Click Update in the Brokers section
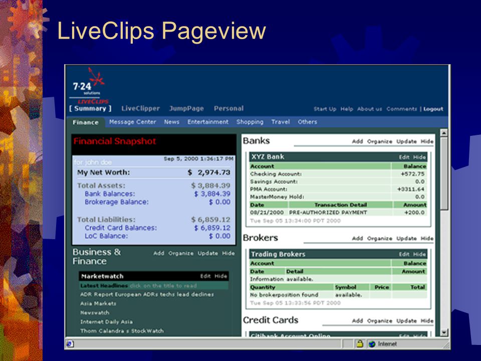Image resolution: width=481 pixels, height=361 pixels. [x=406, y=239]
